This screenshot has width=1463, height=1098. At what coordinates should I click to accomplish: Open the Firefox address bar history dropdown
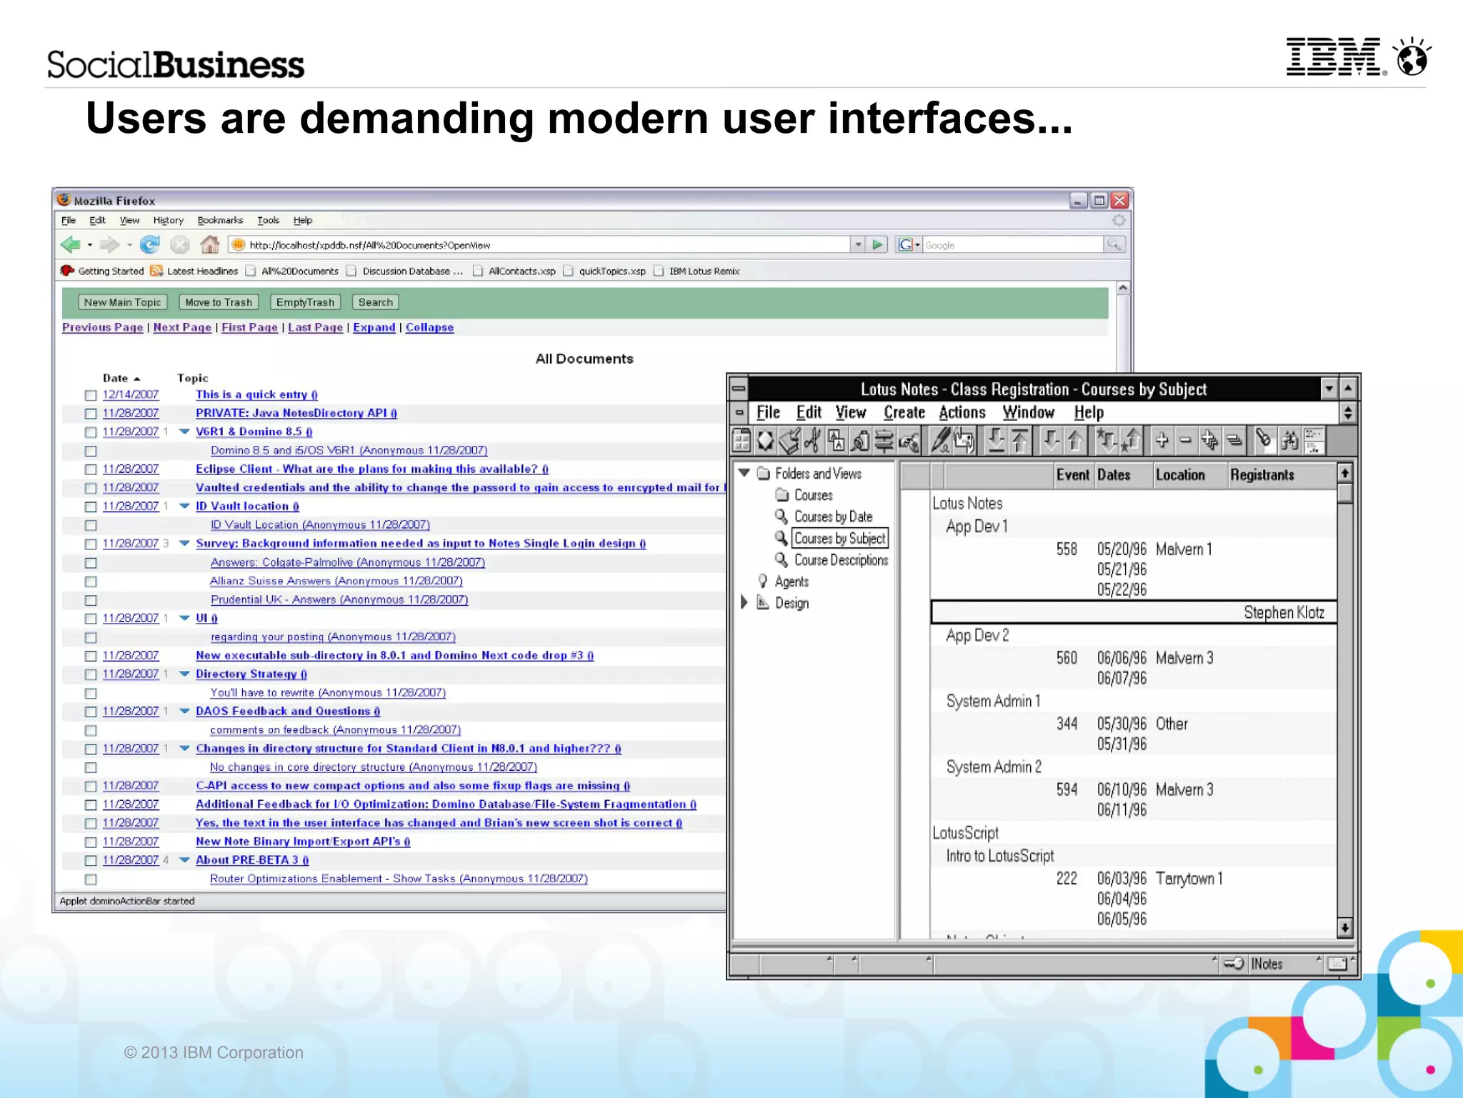[x=858, y=245]
